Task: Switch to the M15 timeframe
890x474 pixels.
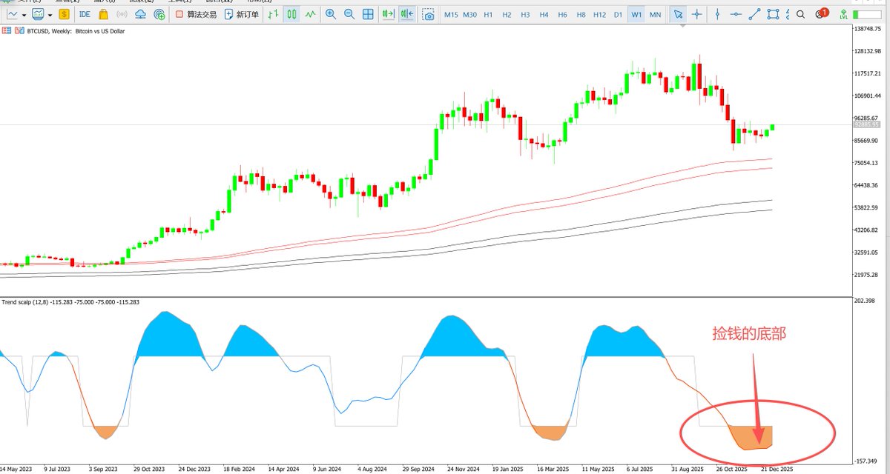Action: [x=450, y=15]
